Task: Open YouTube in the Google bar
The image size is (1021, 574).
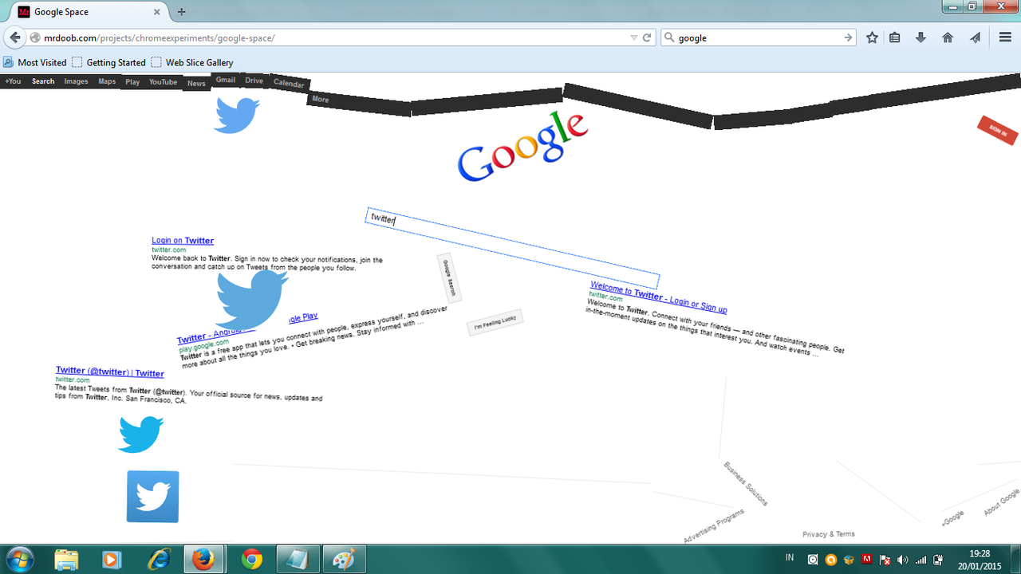Action: [x=163, y=82]
